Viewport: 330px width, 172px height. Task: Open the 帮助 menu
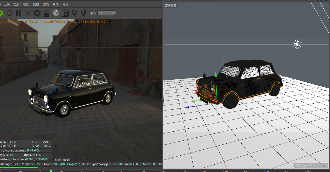click(x=56, y=4)
